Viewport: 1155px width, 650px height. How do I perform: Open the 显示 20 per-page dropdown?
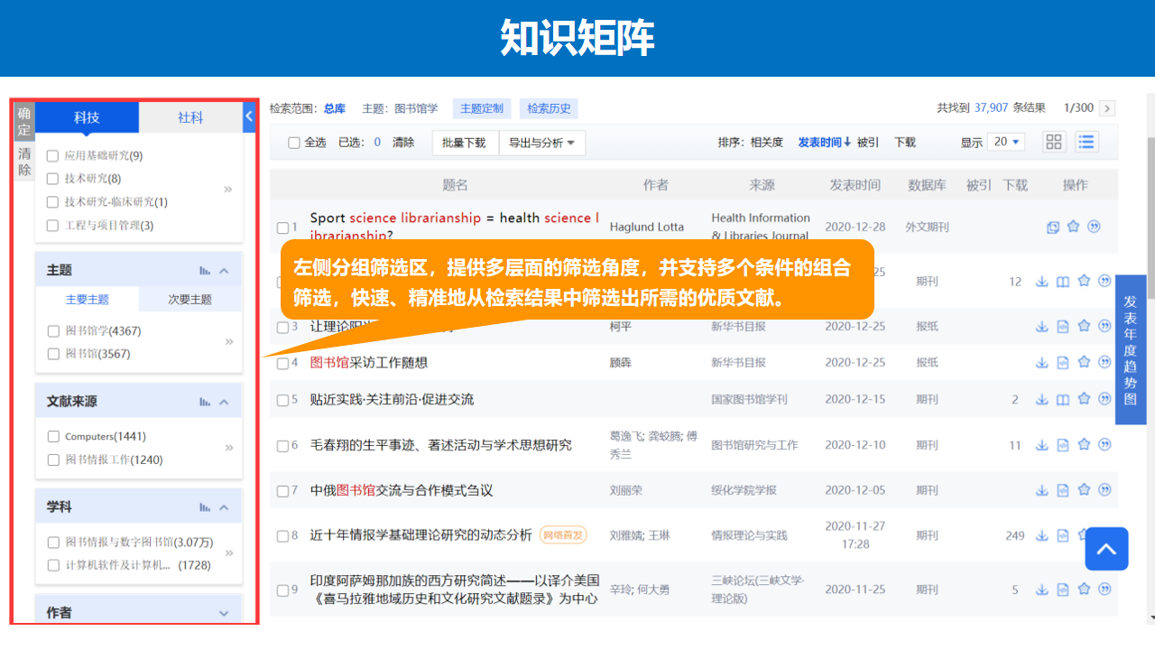tap(1008, 142)
